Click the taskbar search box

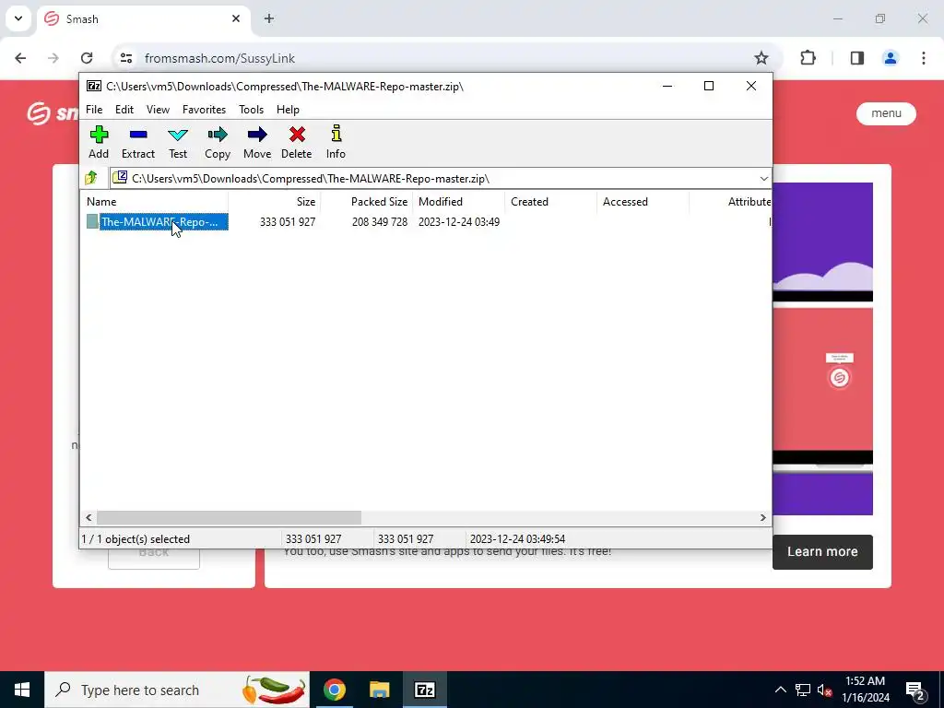(177, 690)
